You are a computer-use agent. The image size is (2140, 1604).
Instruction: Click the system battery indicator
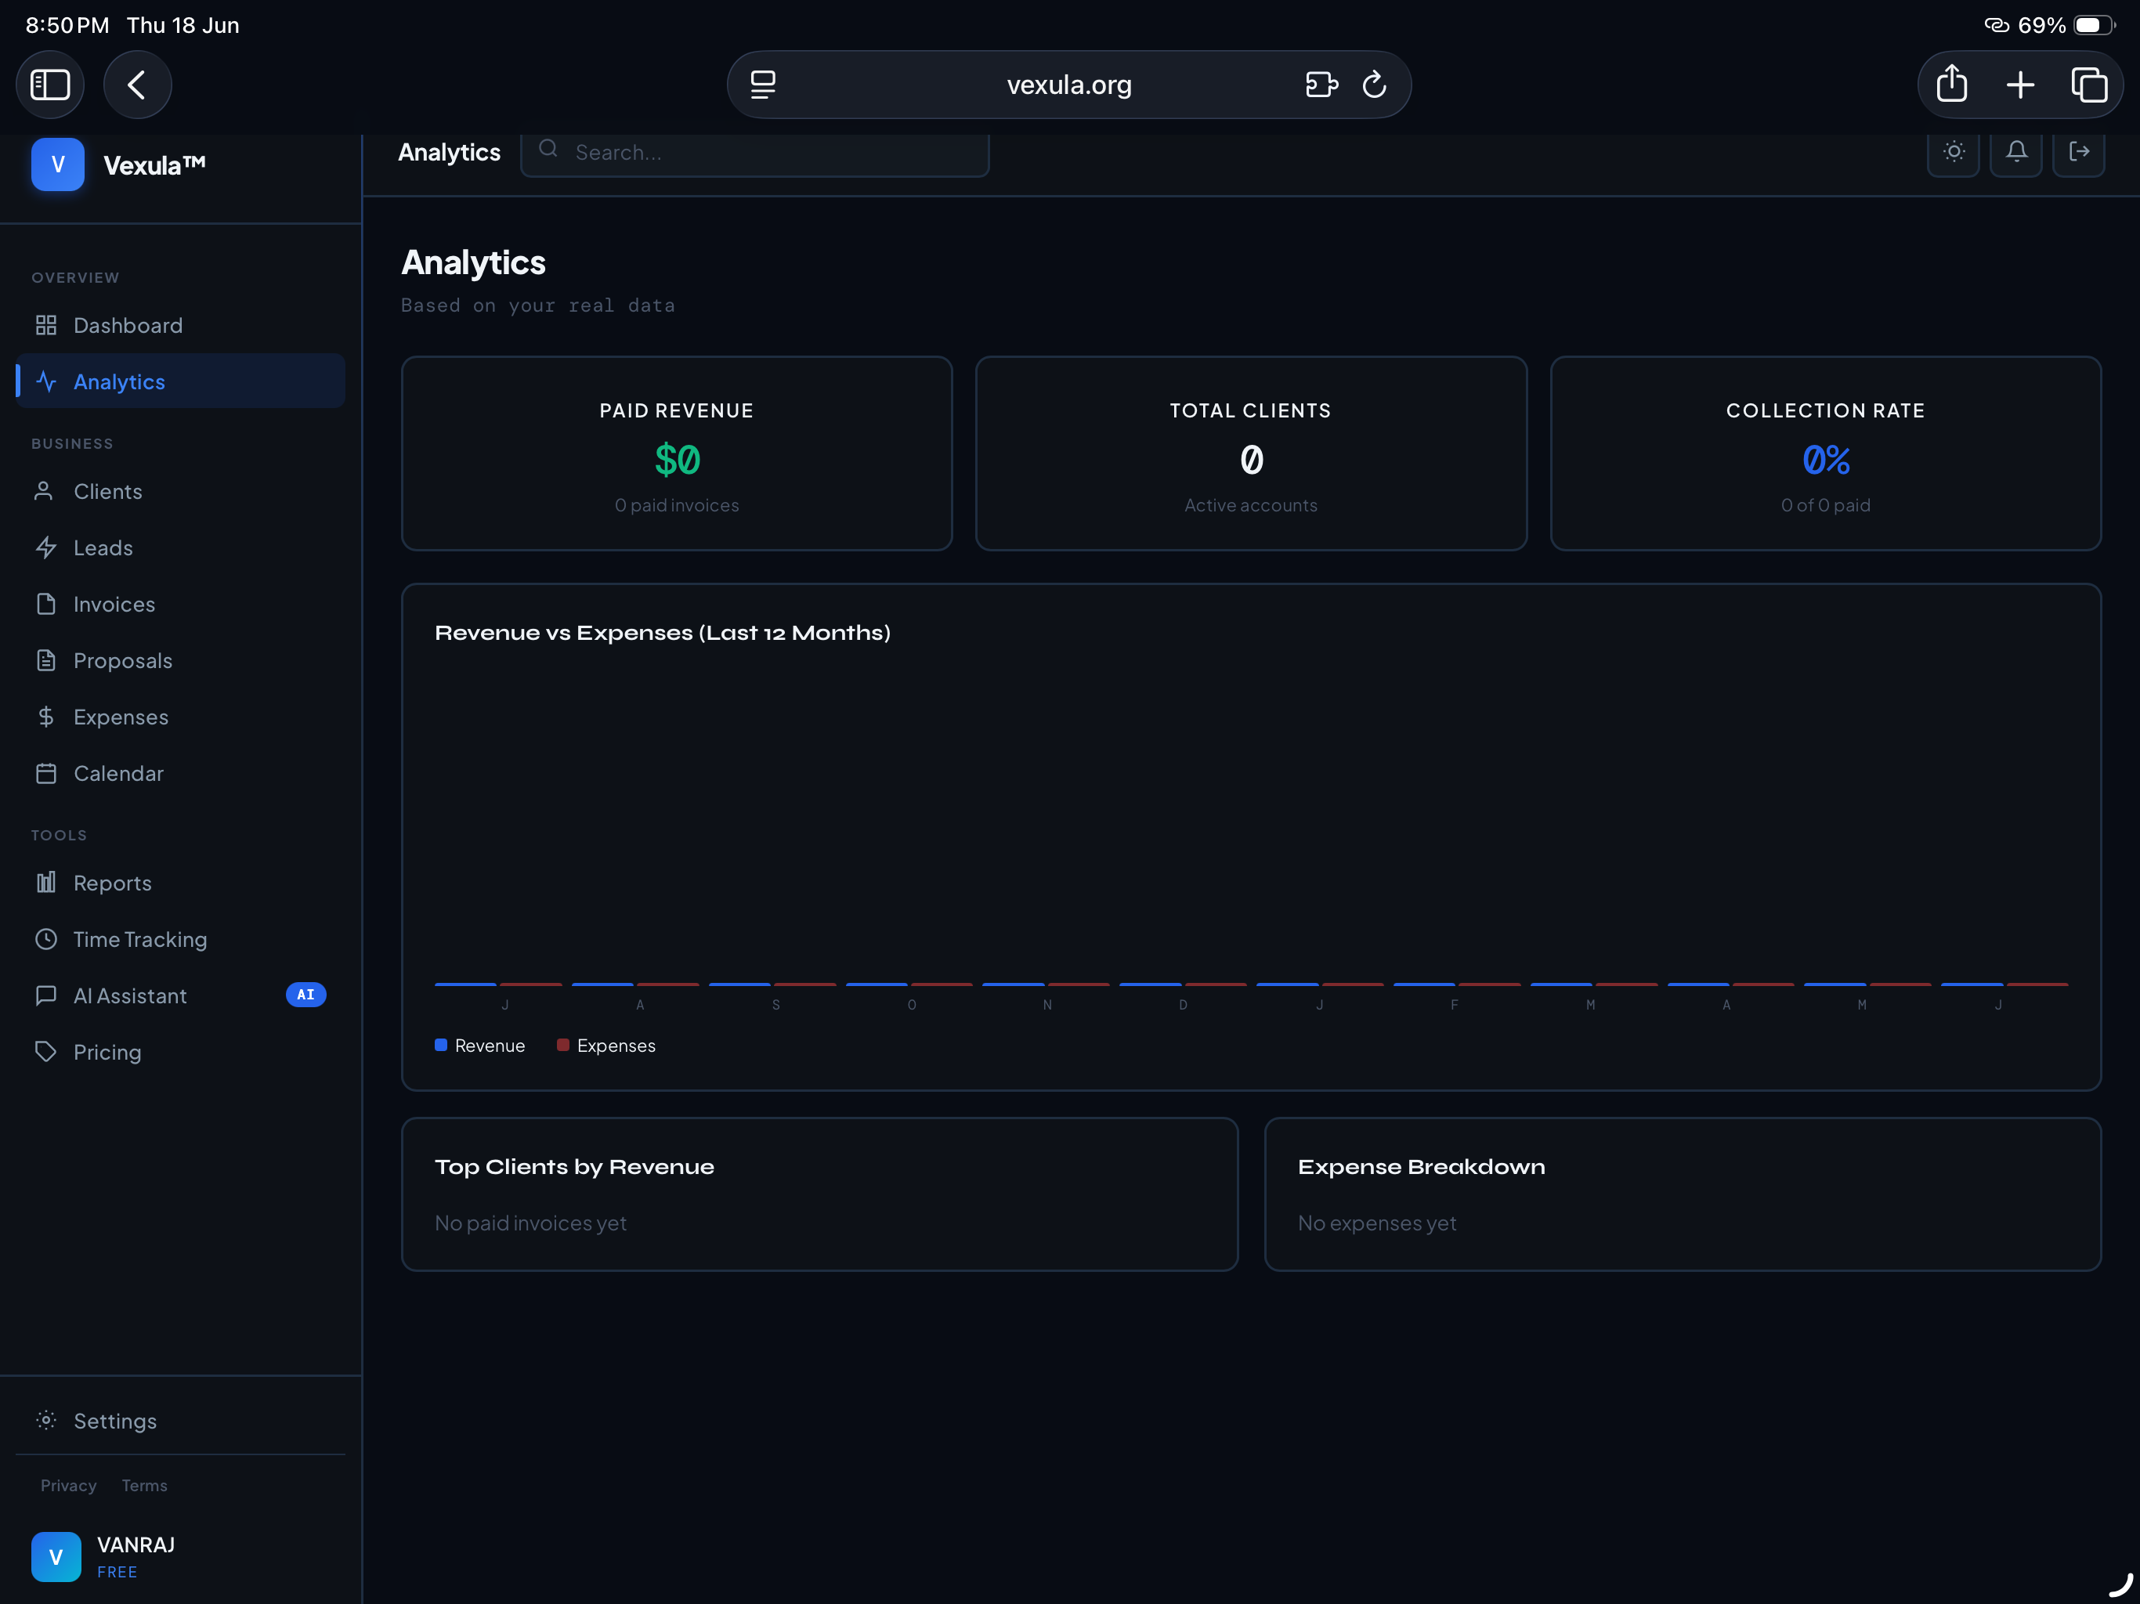pyautogui.click(x=2094, y=25)
